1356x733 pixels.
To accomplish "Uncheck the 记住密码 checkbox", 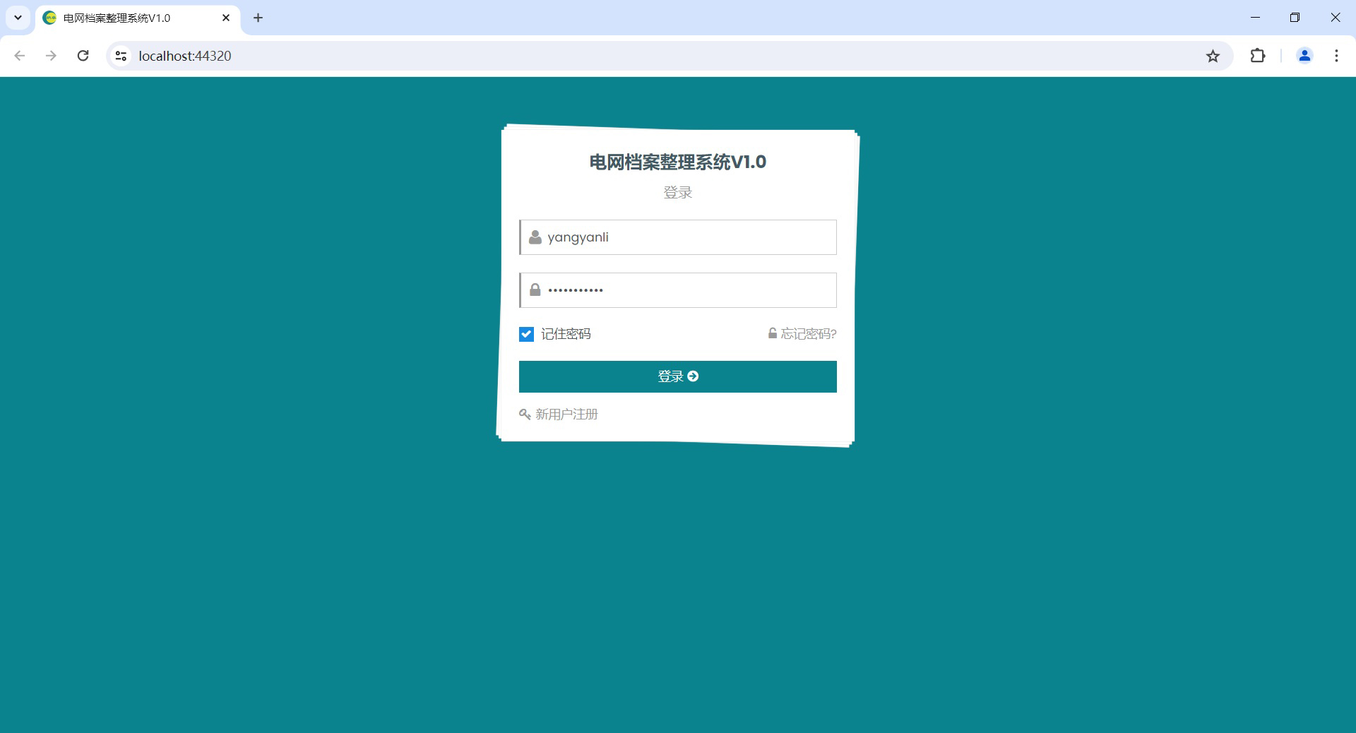I will click(x=526, y=334).
